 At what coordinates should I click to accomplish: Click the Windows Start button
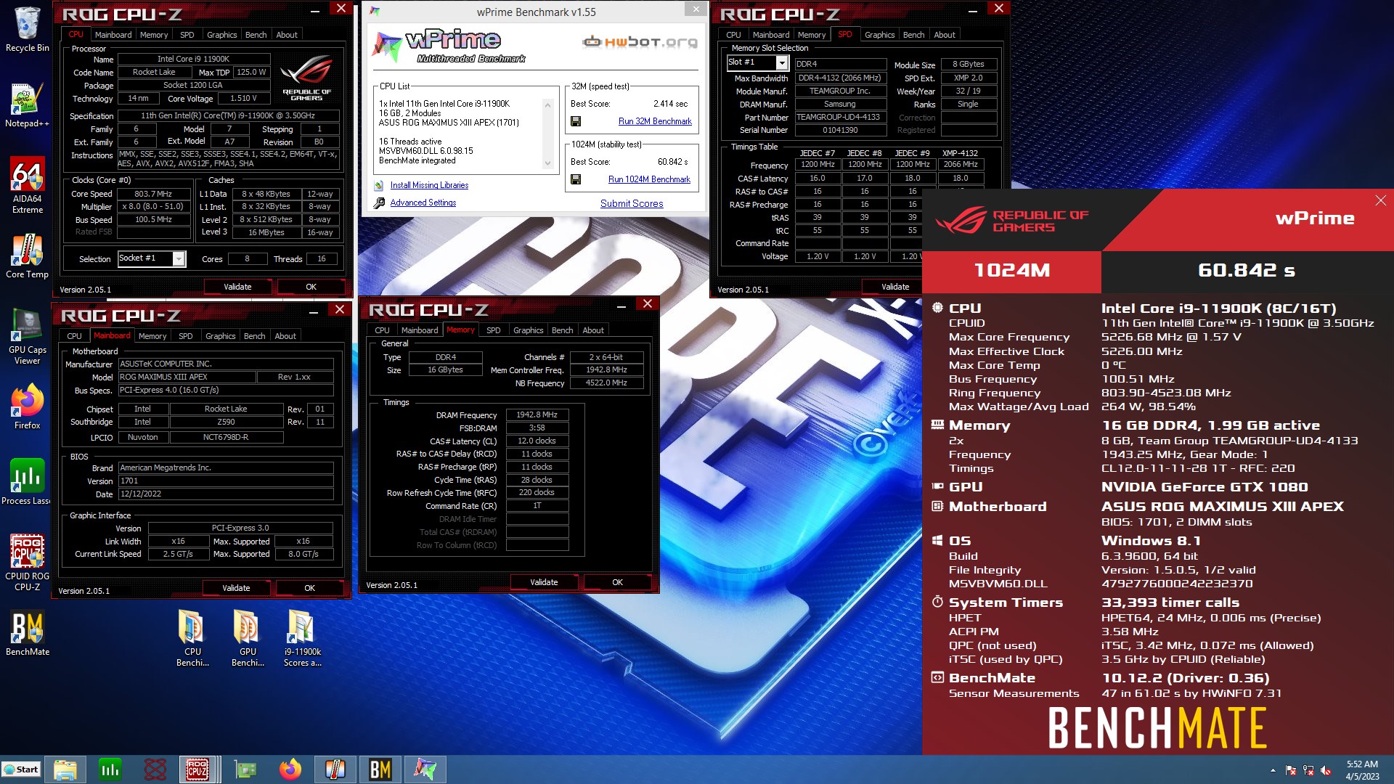click(20, 769)
